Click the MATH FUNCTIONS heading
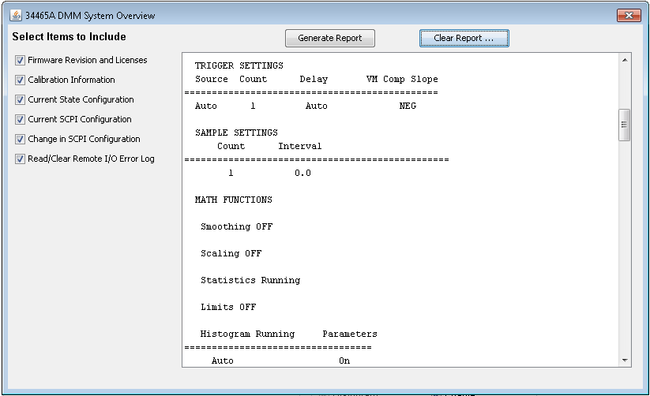The image size is (650, 396). coord(234,200)
